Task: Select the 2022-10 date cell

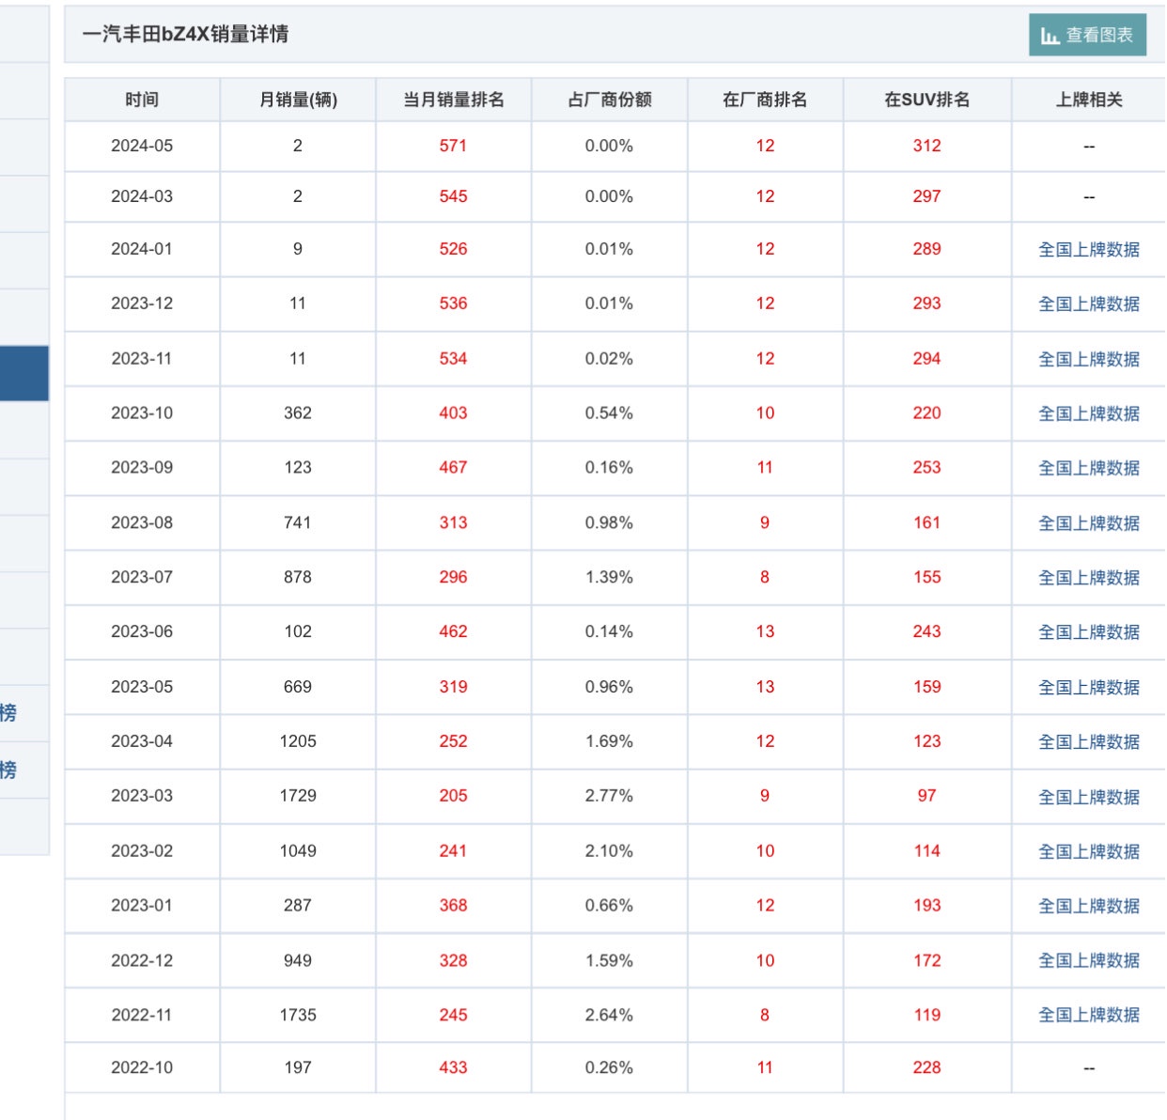Action: 142,1067
